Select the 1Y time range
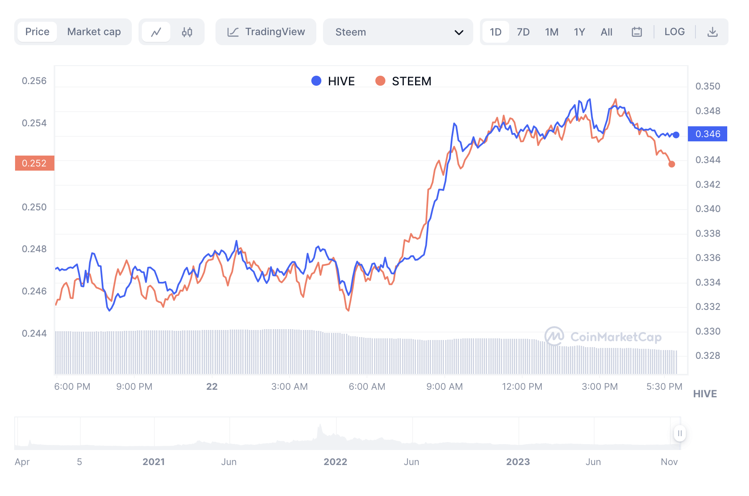The image size is (749, 496). 579,32
